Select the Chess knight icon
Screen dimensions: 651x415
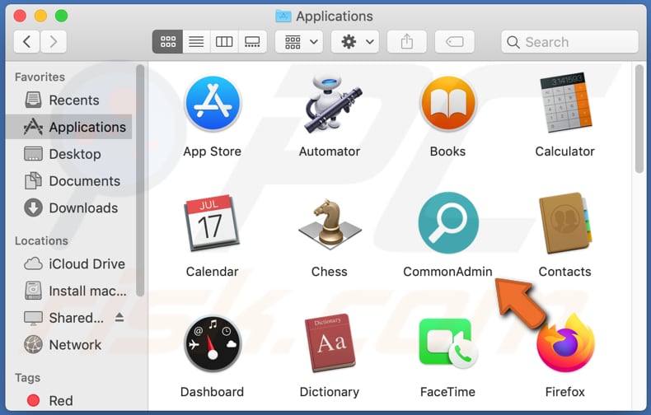click(x=330, y=224)
